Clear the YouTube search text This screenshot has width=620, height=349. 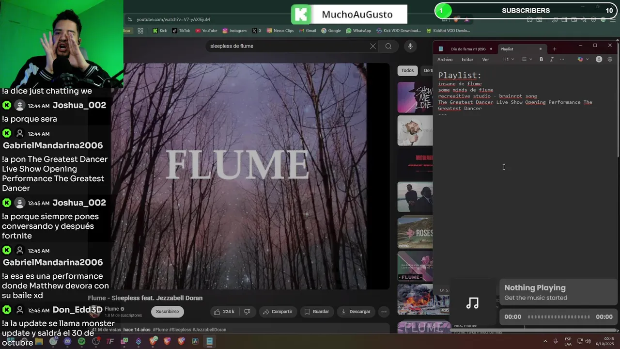coord(373,46)
